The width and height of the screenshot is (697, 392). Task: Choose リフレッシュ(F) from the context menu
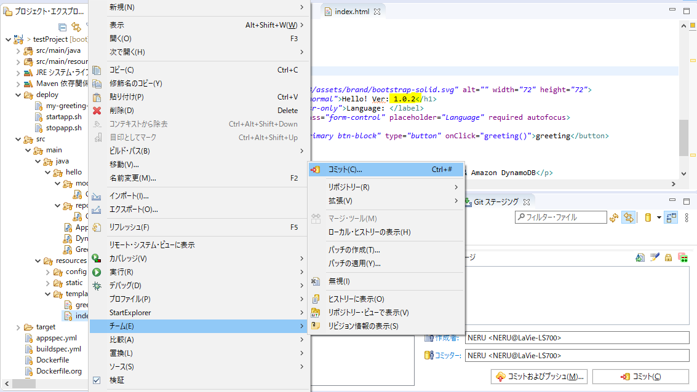pos(129,227)
